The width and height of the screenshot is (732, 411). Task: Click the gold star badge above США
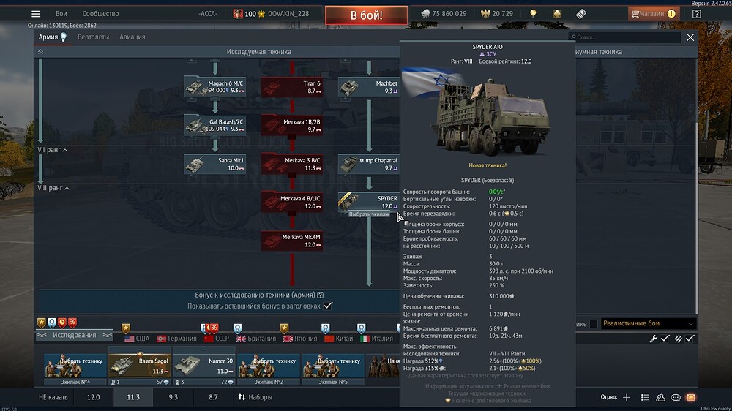pos(126,328)
